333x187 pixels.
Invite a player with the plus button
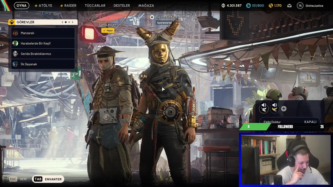284,109
